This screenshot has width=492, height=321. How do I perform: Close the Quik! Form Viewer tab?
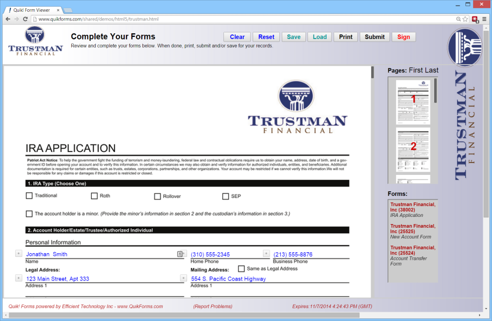58,10
